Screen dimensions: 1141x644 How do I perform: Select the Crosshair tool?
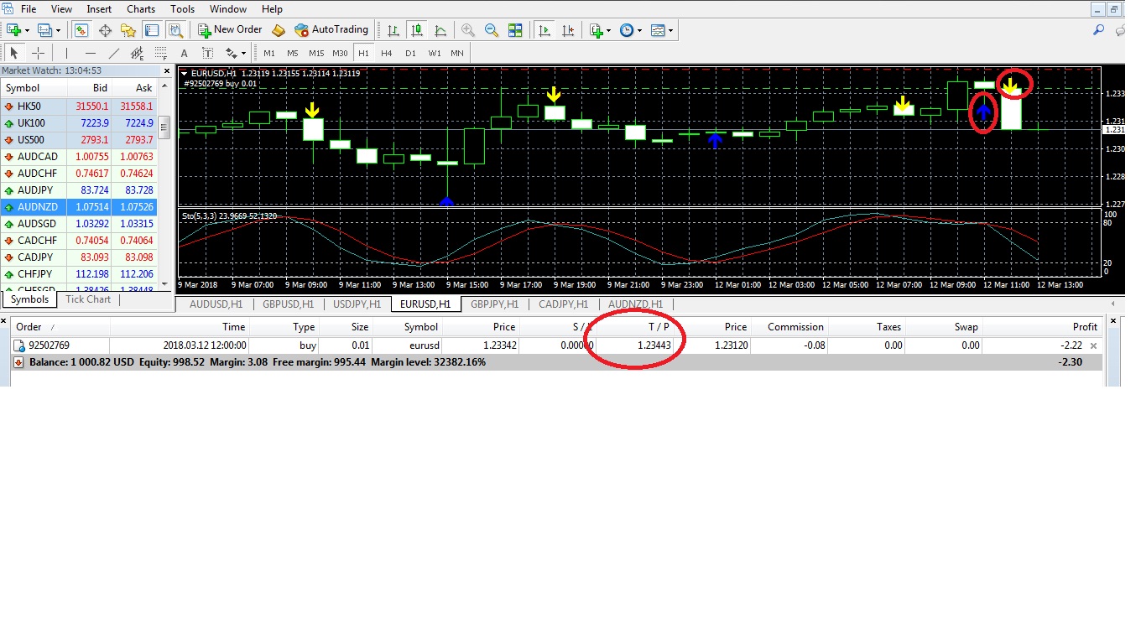(38, 53)
